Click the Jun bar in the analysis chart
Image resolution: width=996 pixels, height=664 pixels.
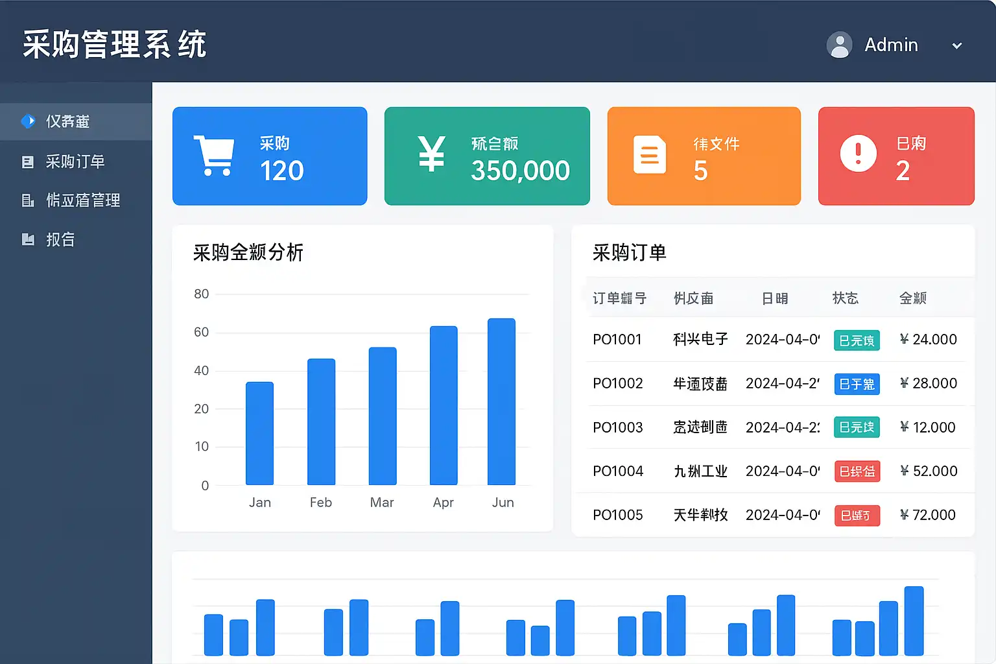coord(501,401)
